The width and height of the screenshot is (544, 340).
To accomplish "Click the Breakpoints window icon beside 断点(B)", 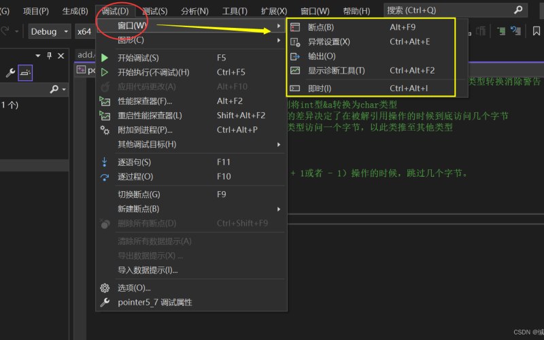I will coord(295,27).
